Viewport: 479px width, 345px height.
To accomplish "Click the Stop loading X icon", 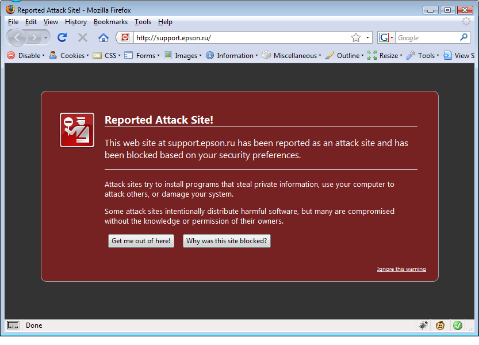I will pyautogui.click(x=82, y=37).
